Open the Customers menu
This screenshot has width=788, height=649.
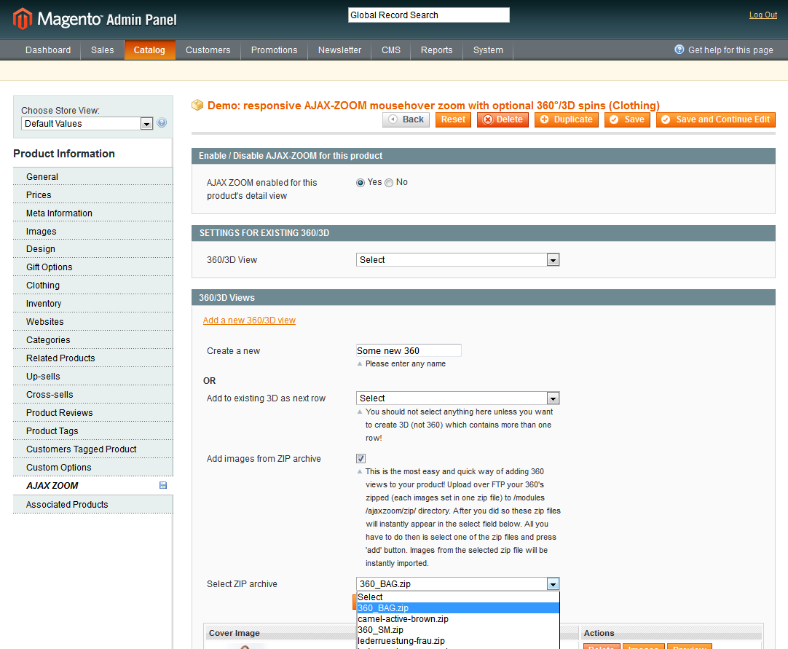click(208, 50)
